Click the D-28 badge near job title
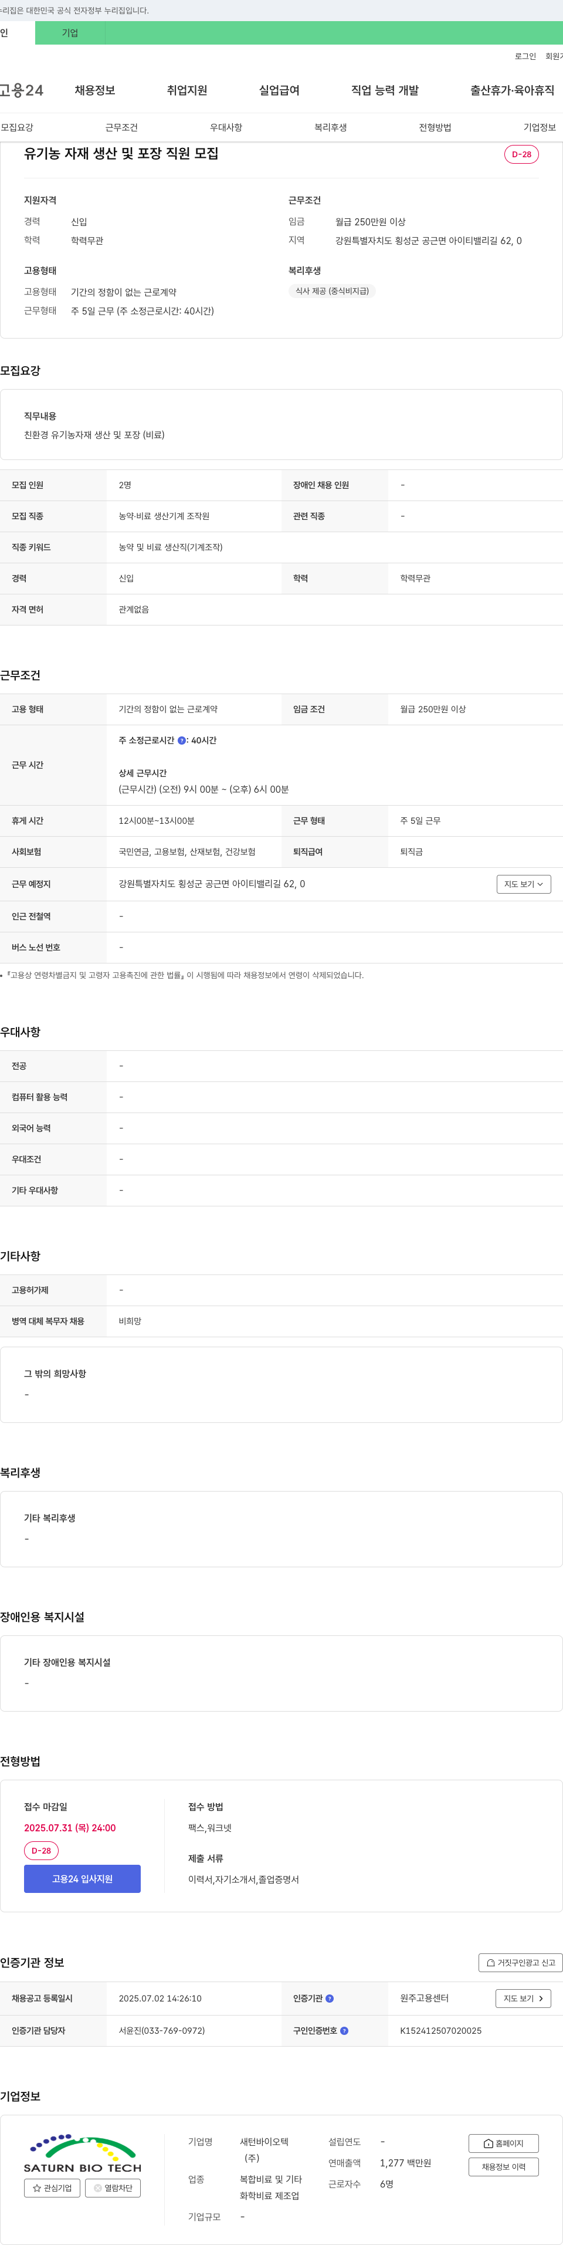The image size is (563, 2245). pos(521,154)
